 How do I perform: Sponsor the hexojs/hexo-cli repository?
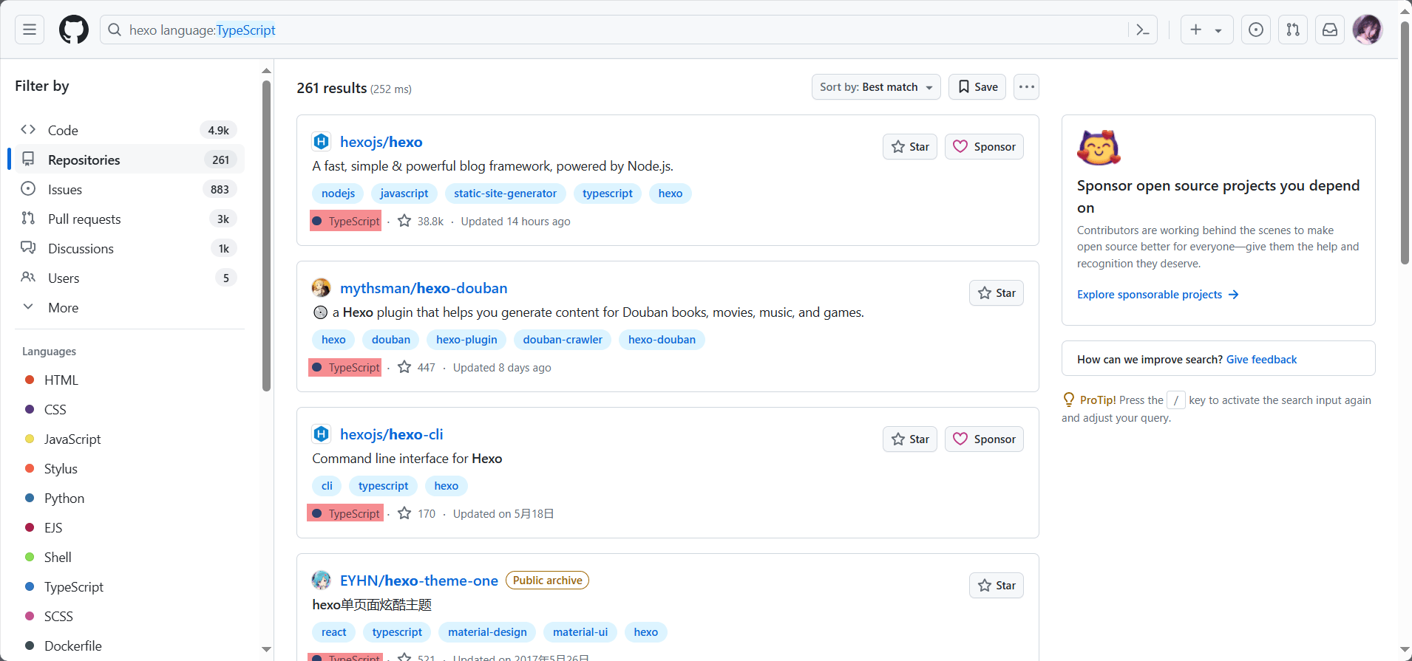pos(984,439)
